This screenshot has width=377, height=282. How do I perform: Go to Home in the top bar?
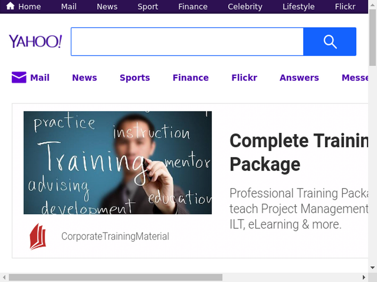point(29,7)
